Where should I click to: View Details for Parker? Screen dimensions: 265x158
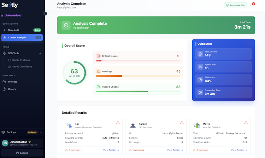tap(175, 150)
